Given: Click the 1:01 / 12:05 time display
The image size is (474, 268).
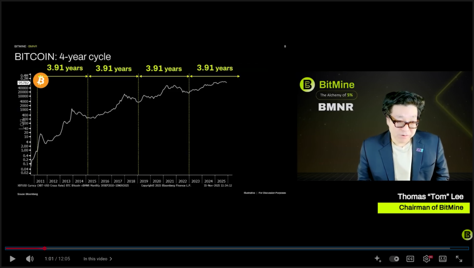Looking at the screenshot, I should [57, 259].
